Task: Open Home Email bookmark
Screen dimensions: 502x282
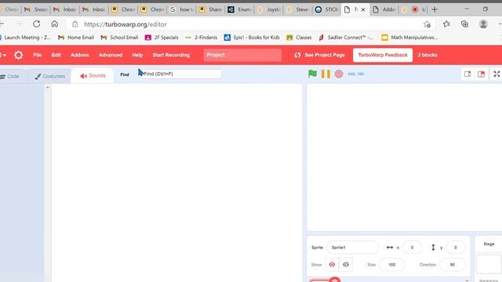Action: pos(76,38)
